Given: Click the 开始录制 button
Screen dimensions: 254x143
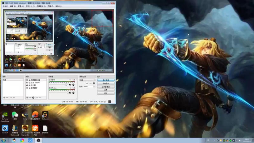Looking at the screenshot, I should point(106,83).
